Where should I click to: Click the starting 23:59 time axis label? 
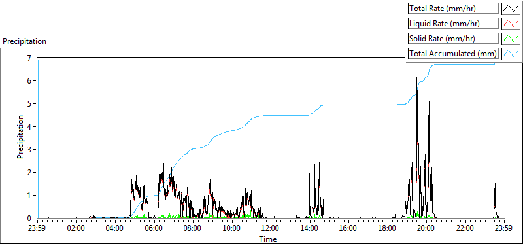pos(37,229)
